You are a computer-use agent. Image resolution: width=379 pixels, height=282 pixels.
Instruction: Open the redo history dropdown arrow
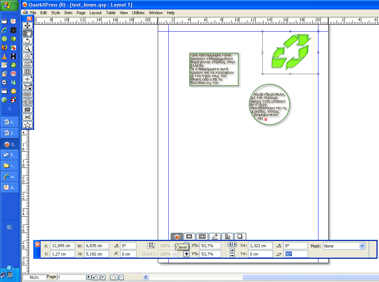[x=121, y=277]
